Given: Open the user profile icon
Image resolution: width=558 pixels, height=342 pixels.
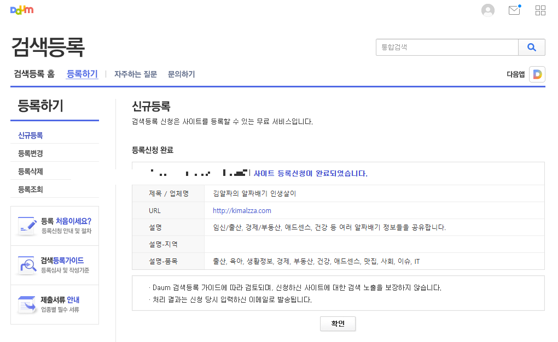Looking at the screenshot, I should point(487,10).
